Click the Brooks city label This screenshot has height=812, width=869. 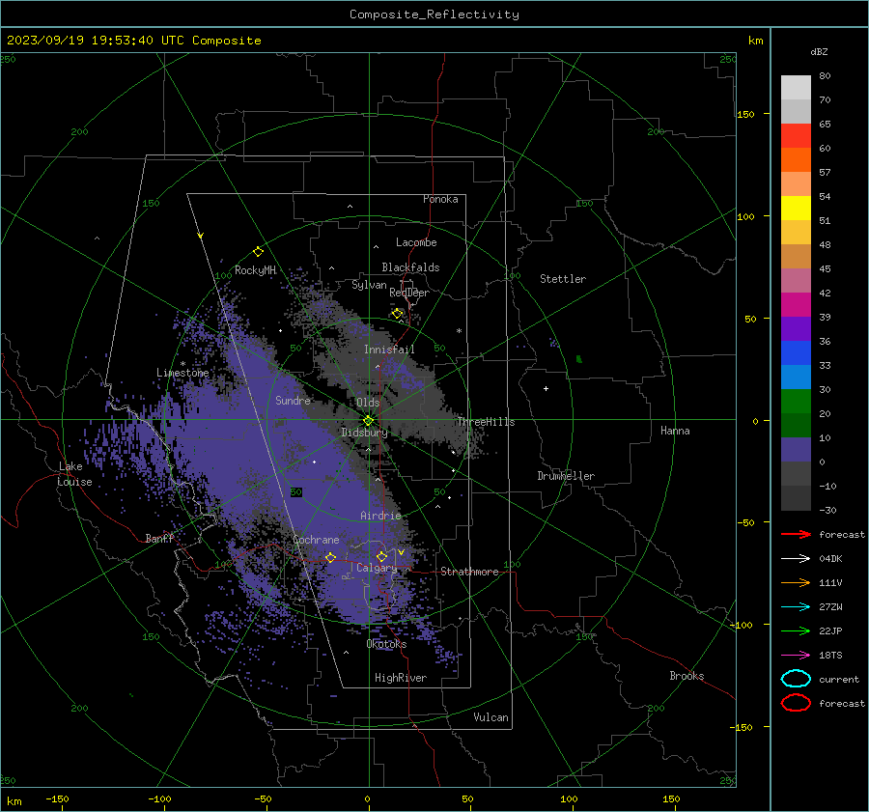click(687, 676)
